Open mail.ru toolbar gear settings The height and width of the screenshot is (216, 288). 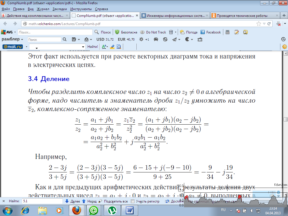(285, 47)
